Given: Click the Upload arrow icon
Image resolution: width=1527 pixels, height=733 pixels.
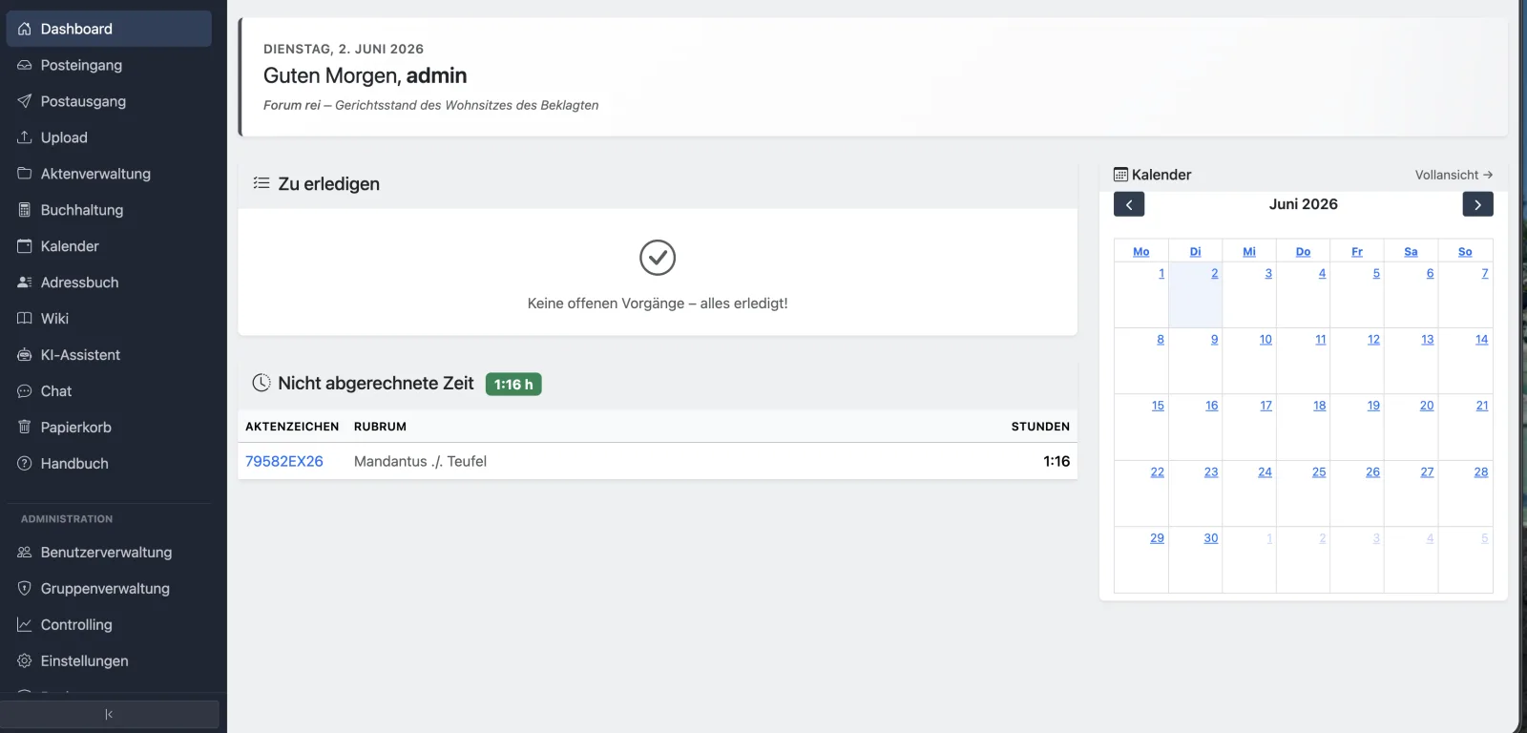Looking at the screenshot, I should click(x=25, y=137).
